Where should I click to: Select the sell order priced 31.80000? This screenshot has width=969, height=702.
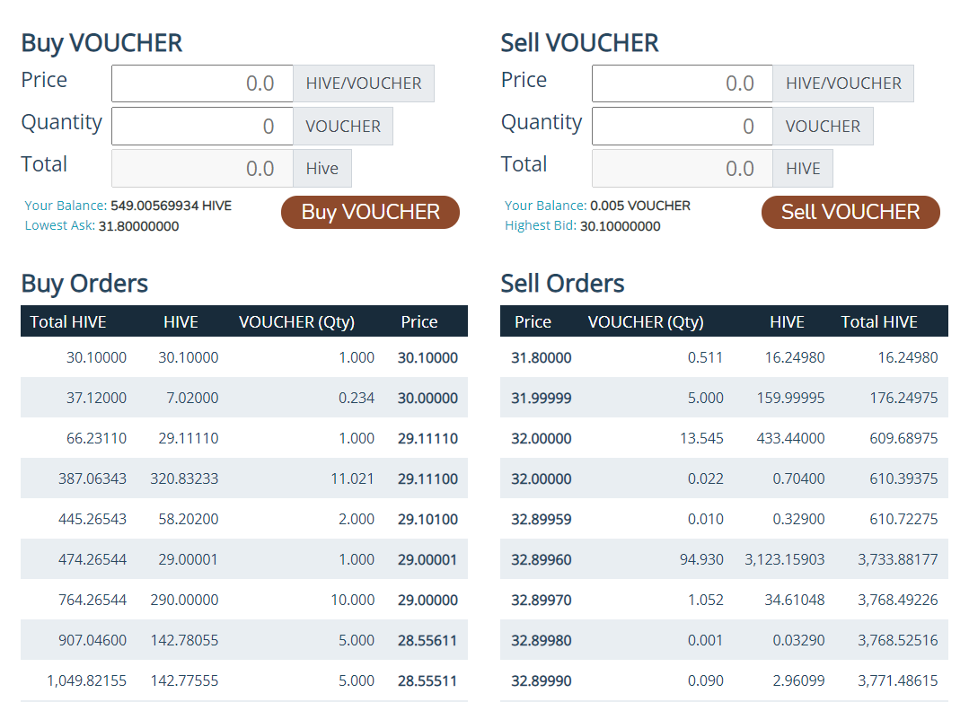pos(724,357)
